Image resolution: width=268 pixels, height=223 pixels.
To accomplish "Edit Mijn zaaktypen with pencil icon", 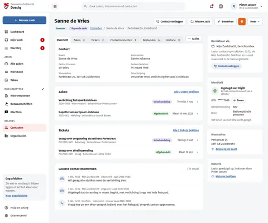I will click(x=43, y=89).
